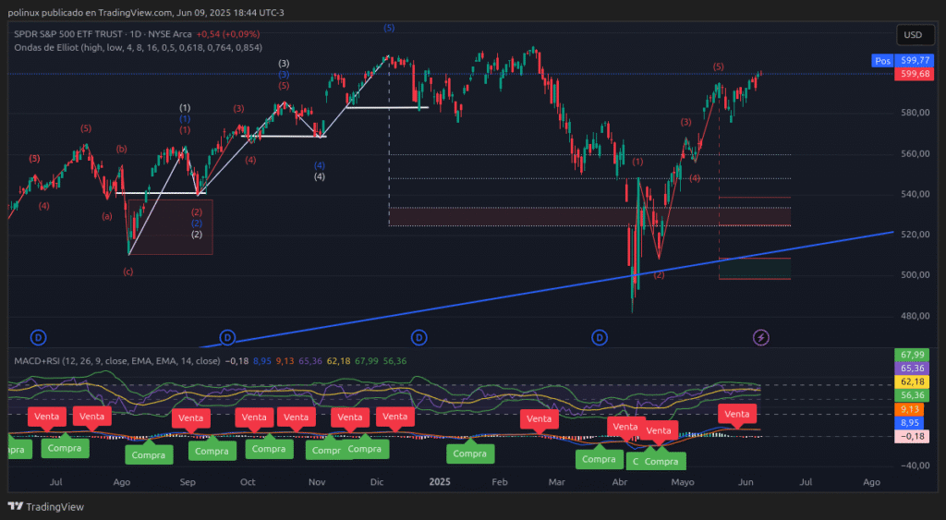Screen dimensions: 946x520
Task: Click the blue Pos position label
Action: [x=882, y=61]
